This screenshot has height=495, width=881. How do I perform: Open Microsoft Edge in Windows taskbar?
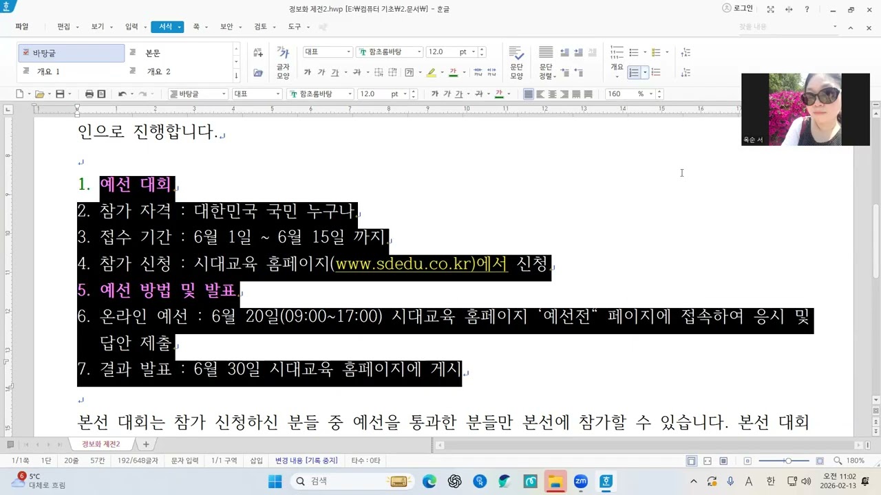pos(429,481)
